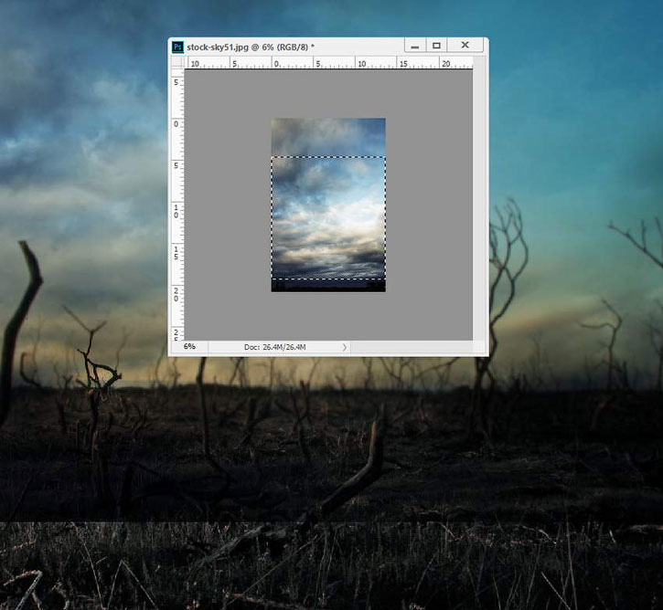663x610 pixels.
Task: Click the 6% zoom level field
Action: (x=189, y=347)
